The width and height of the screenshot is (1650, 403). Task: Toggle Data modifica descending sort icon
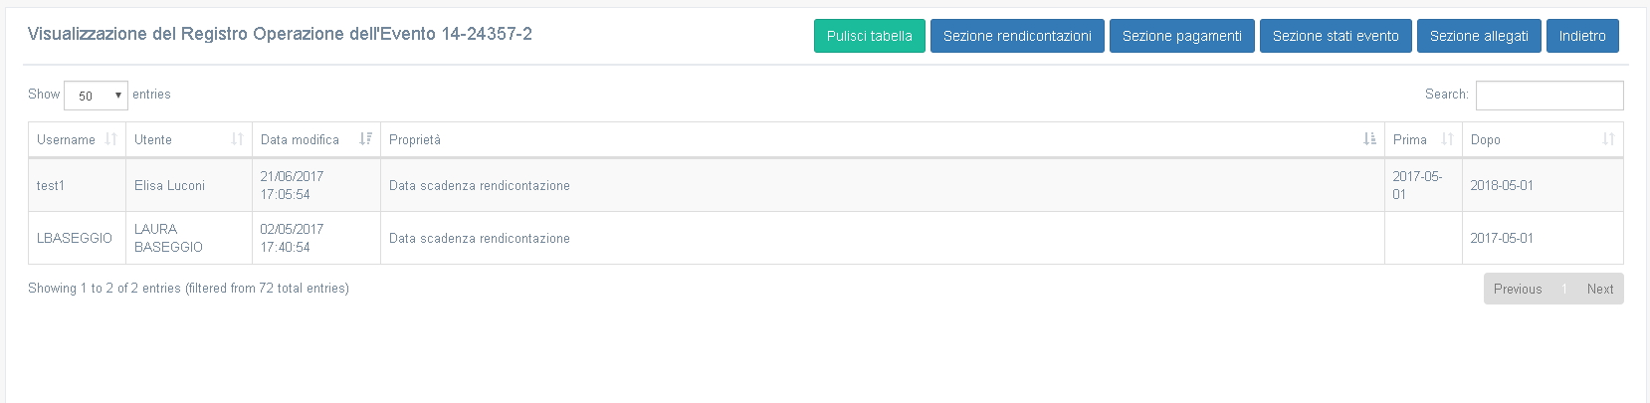(365, 139)
